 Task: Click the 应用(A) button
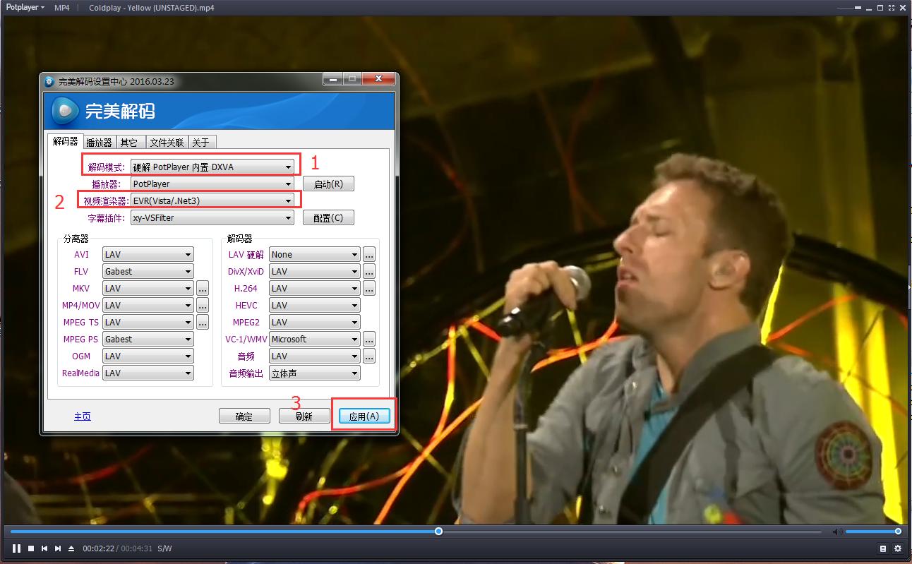(364, 416)
